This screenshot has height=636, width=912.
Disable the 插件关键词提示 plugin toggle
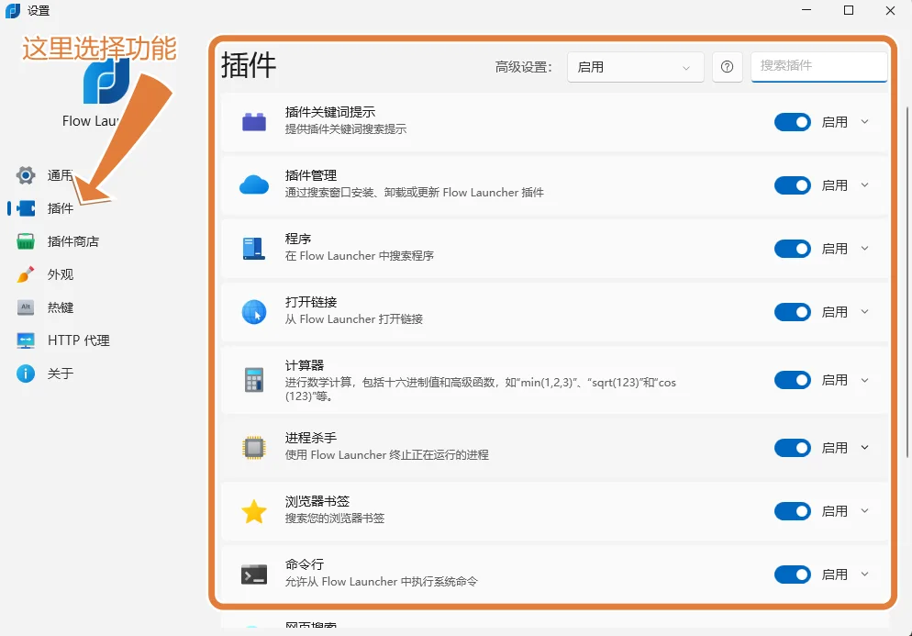(792, 122)
